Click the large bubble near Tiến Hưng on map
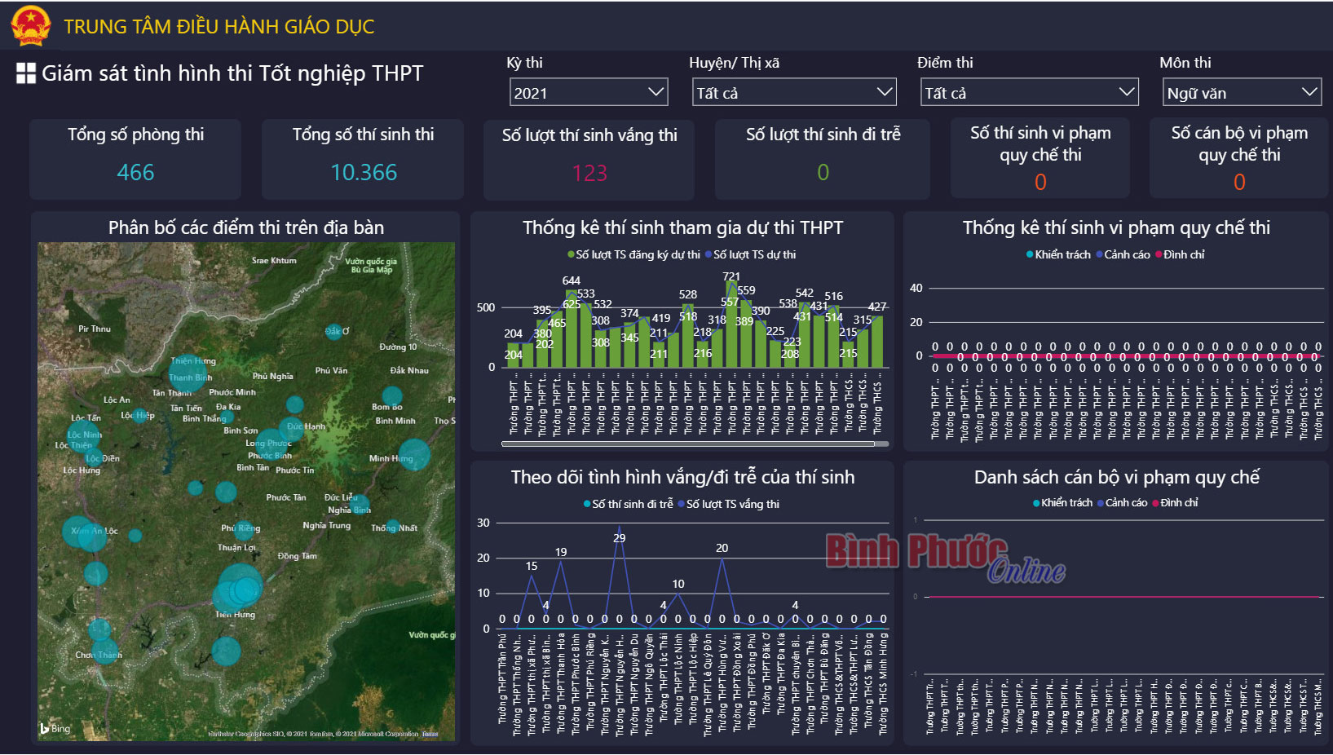 (x=240, y=588)
